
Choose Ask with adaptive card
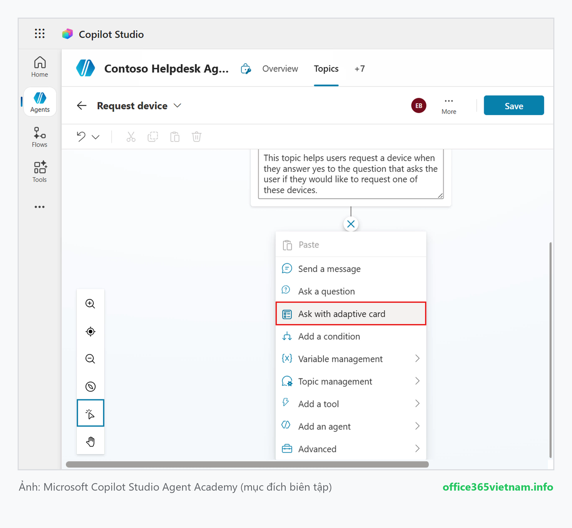tap(351, 314)
